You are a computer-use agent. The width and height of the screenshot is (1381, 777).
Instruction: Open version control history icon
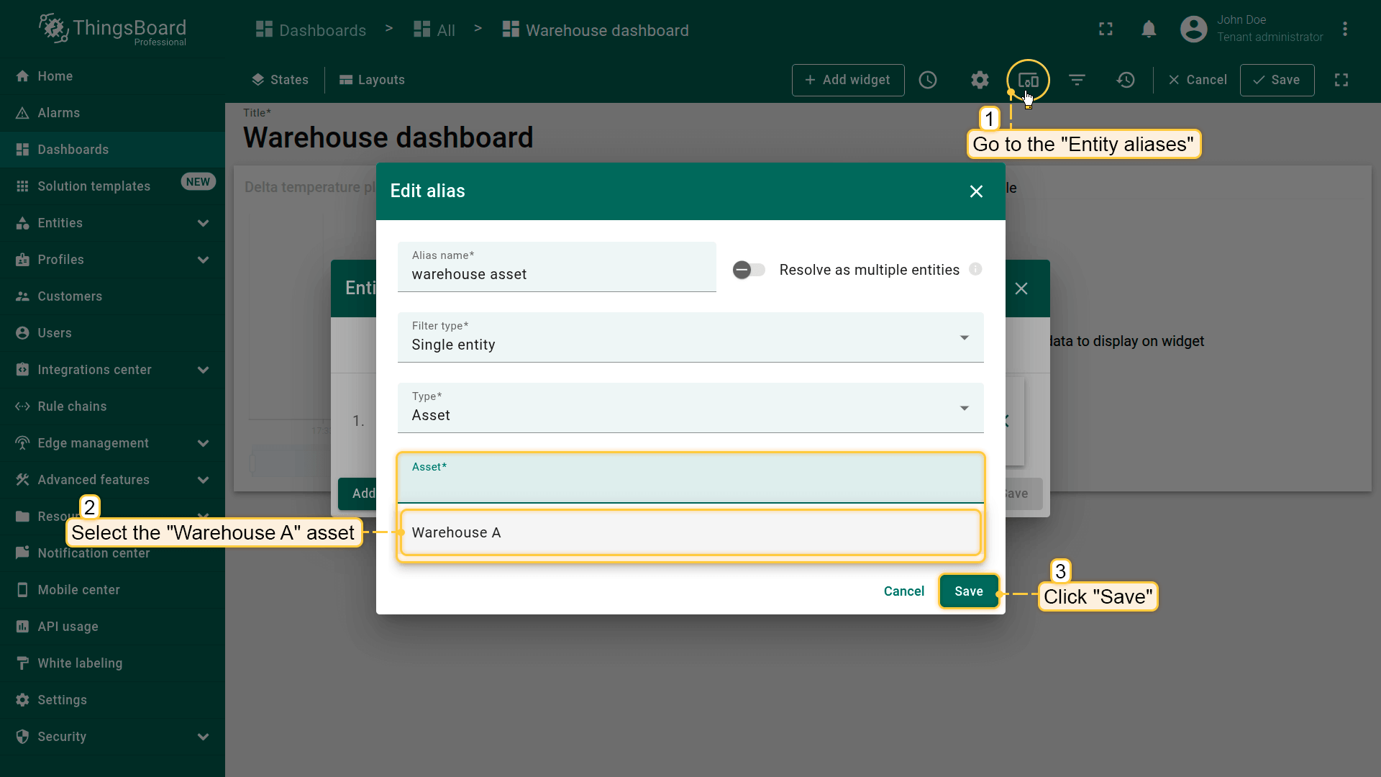[1126, 80]
